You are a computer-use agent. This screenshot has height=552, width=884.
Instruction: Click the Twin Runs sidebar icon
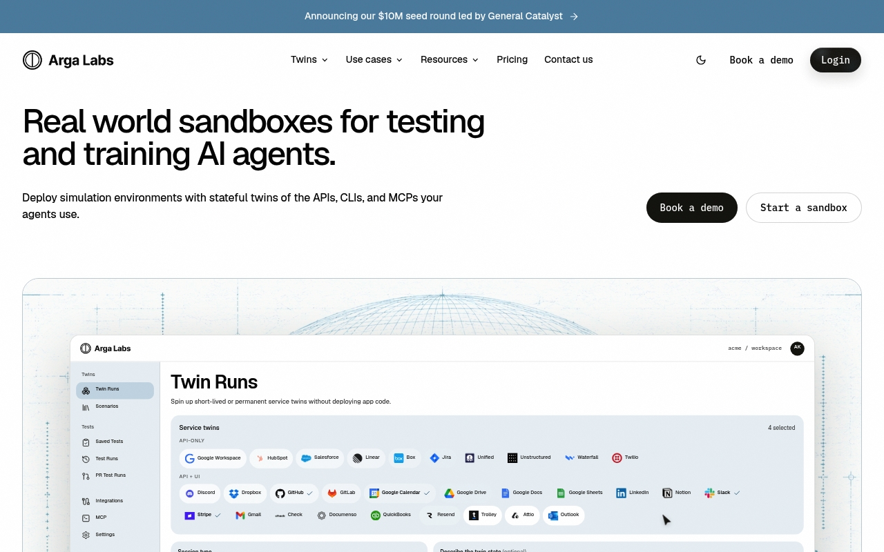[86, 391]
